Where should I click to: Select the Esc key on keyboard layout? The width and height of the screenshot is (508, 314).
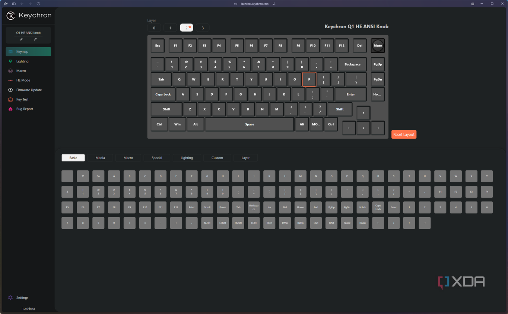tap(158, 45)
